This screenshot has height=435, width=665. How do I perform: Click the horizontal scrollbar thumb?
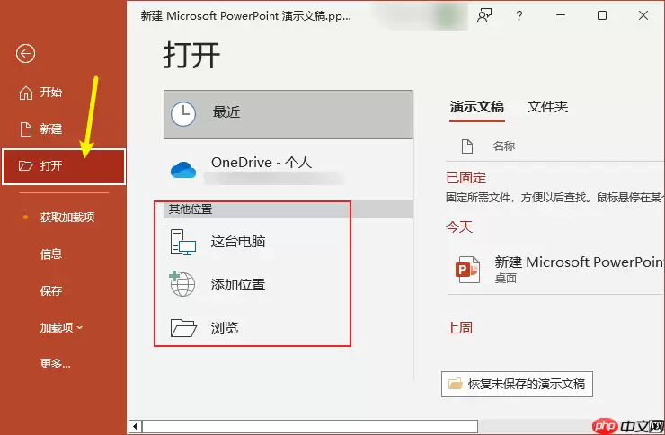310,426
